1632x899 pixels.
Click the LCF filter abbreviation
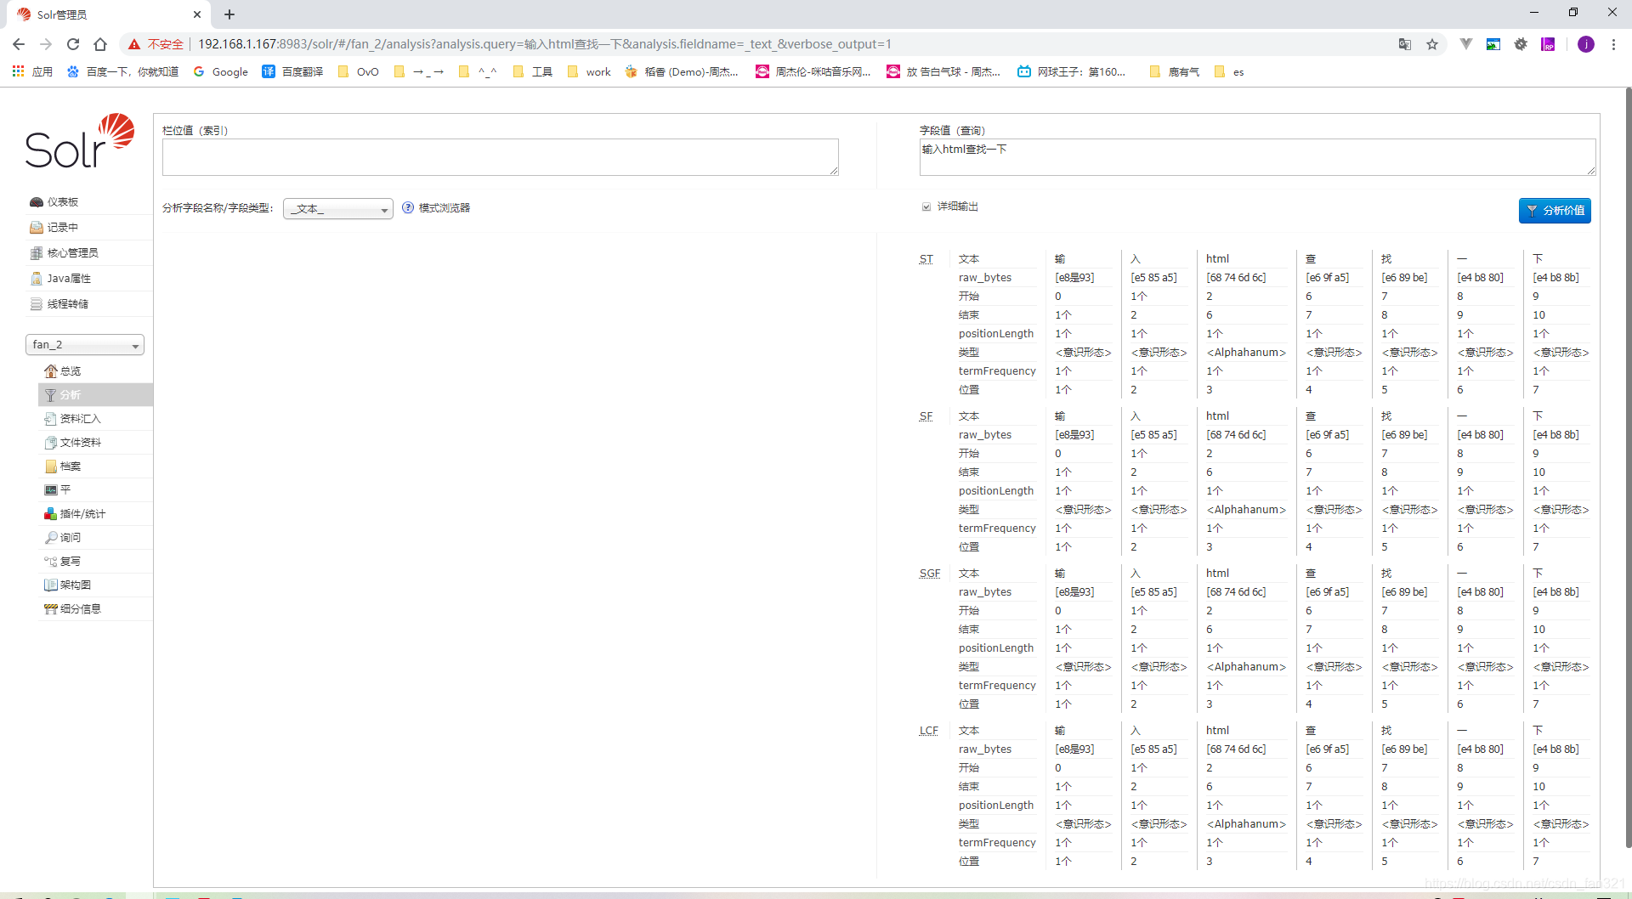tap(929, 731)
